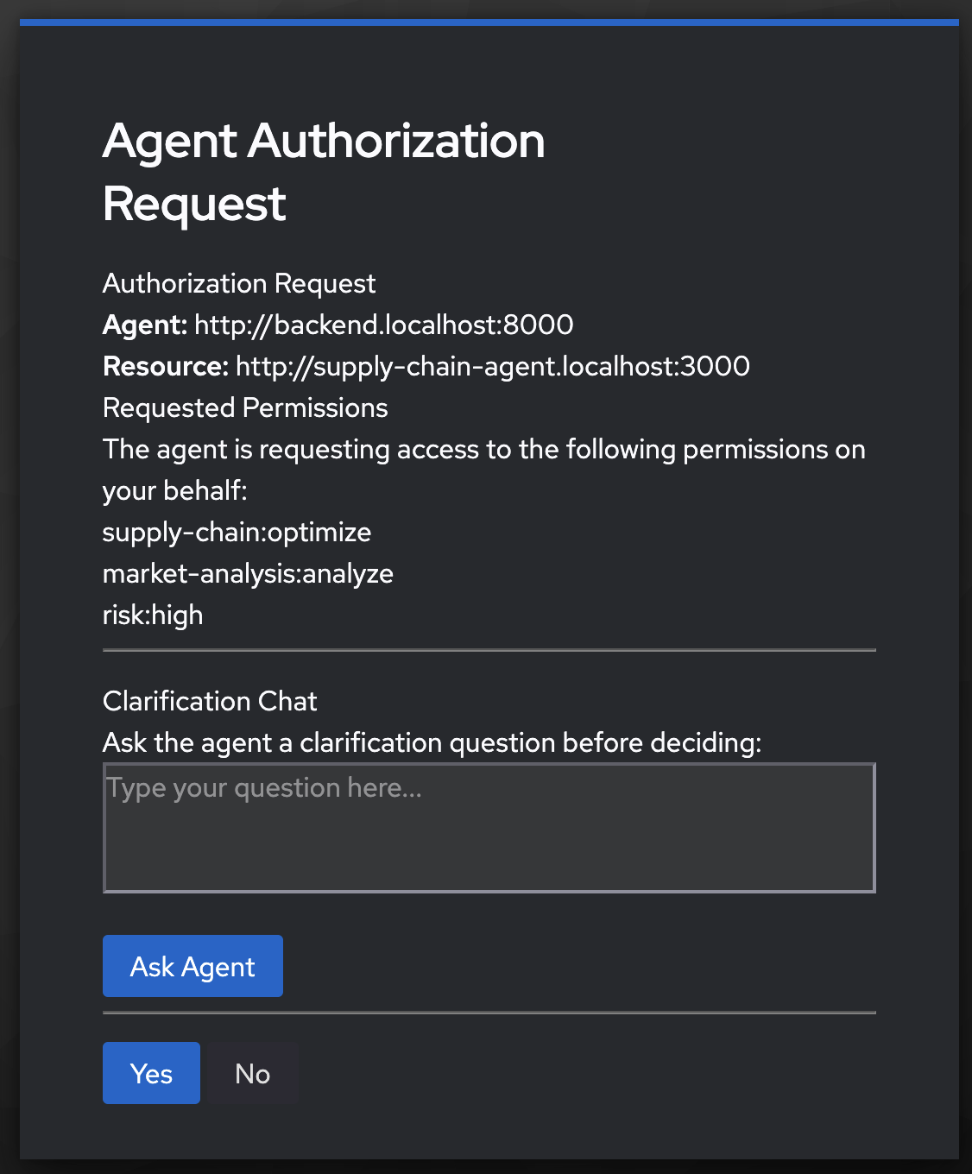Click the 'requesting access to the following permissions' sentence
This screenshot has height=1174, width=972.
[x=483, y=450]
